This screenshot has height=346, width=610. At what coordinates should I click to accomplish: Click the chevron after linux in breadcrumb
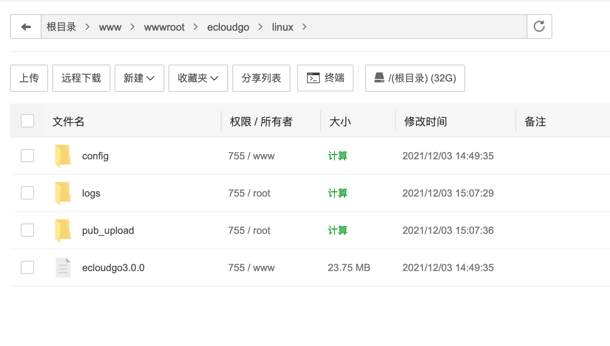pyautogui.click(x=305, y=27)
